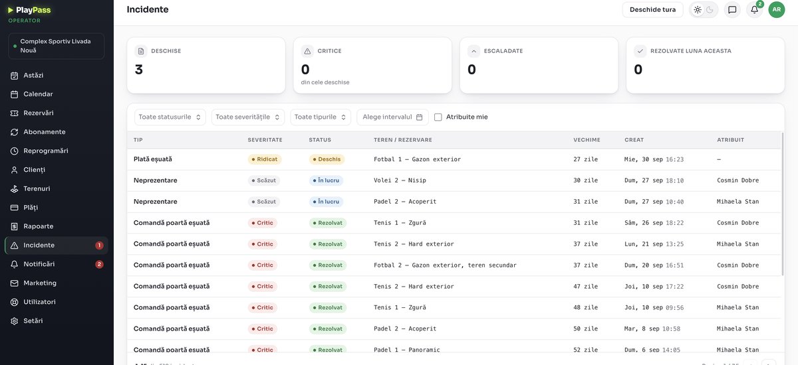Image resolution: width=798 pixels, height=365 pixels.
Task: Click the Deschise summary card showing 3
Action: click(206, 65)
